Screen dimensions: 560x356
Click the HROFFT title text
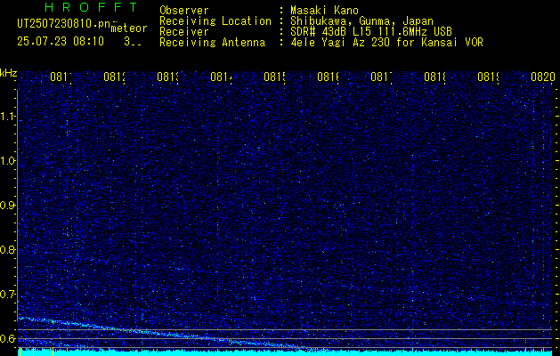click(92, 7)
